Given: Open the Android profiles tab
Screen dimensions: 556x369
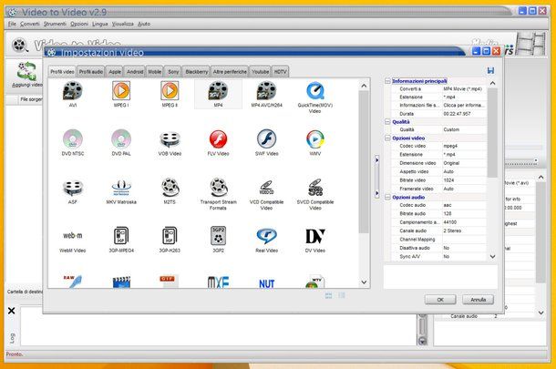Looking at the screenshot, I should (x=135, y=70).
